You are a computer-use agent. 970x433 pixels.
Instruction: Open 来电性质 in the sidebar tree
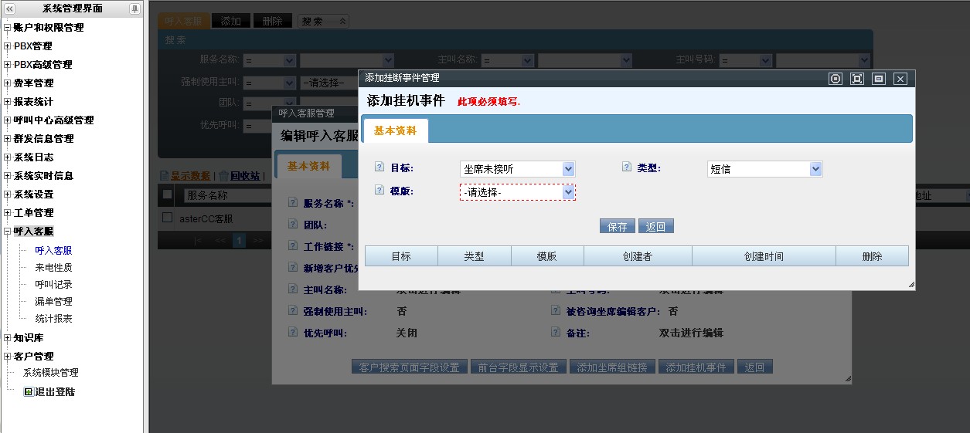53,268
